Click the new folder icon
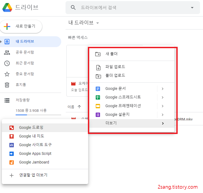 [98, 54]
